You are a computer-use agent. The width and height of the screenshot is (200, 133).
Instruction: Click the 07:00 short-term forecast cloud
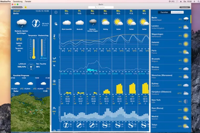(x=17, y=84)
